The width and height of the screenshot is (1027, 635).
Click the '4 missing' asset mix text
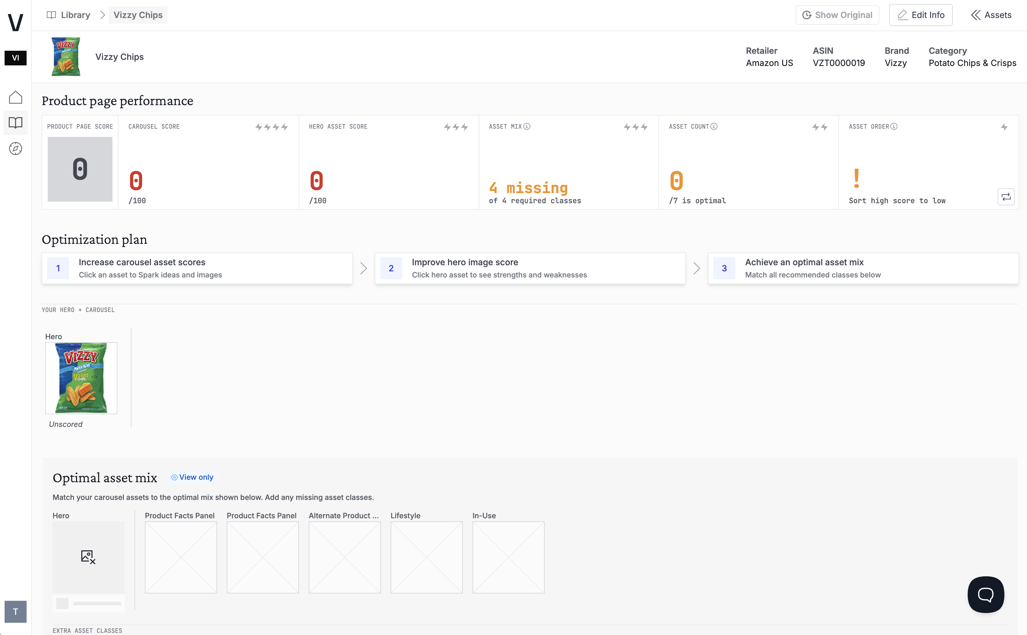click(528, 188)
